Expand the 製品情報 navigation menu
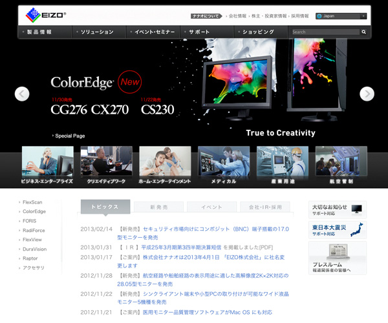The height and width of the screenshot is (323, 388). pos(43,32)
